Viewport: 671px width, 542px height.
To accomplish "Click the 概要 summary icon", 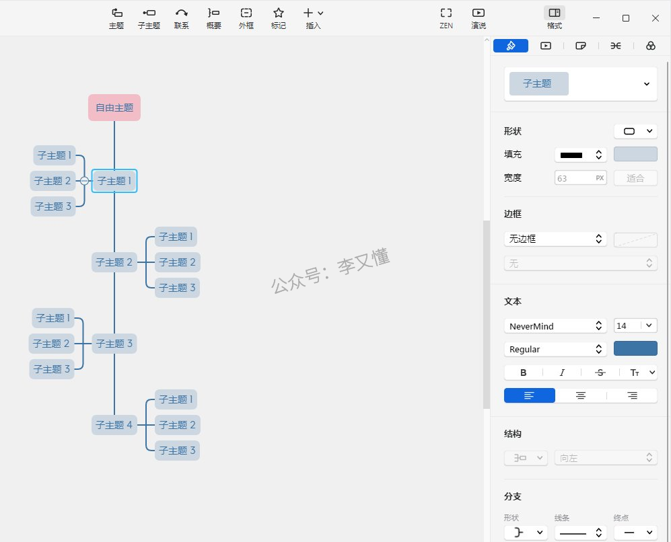I will [x=213, y=17].
